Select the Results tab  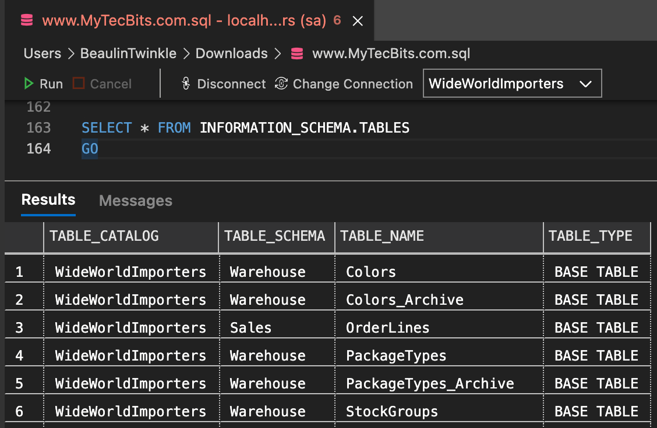pos(48,200)
